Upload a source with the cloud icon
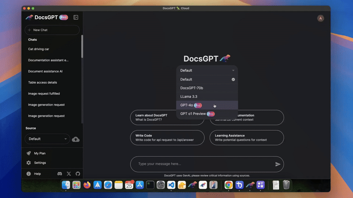This screenshot has width=353, height=198. 75,139
